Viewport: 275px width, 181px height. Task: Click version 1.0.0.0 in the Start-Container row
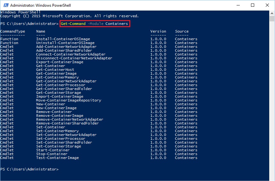158,150
